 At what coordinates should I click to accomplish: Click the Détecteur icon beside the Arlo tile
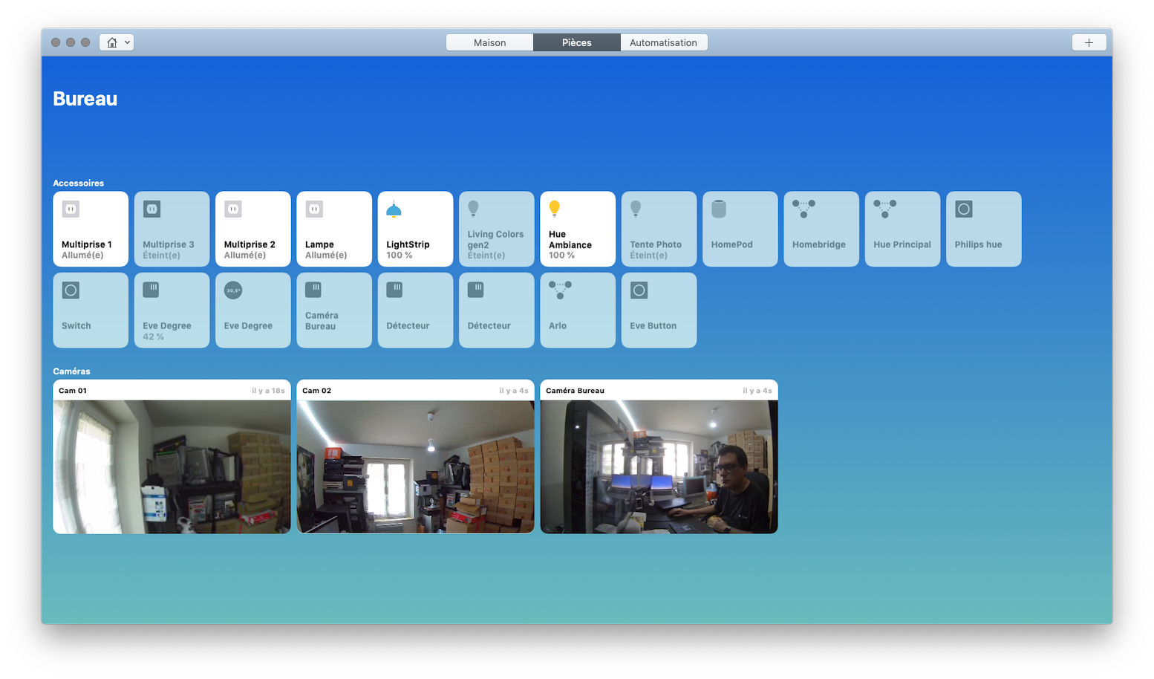tap(476, 290)
